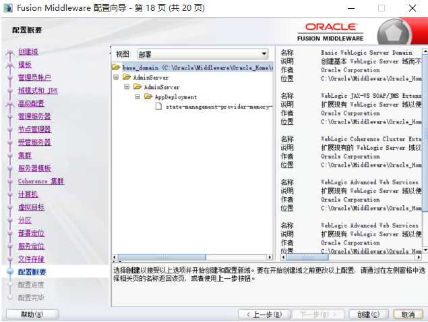Image resolution: width=428 pixels, height=322 pixels.
Task: Click tree panel horizontal scrollbar right arrow
Action: [270, 257]
